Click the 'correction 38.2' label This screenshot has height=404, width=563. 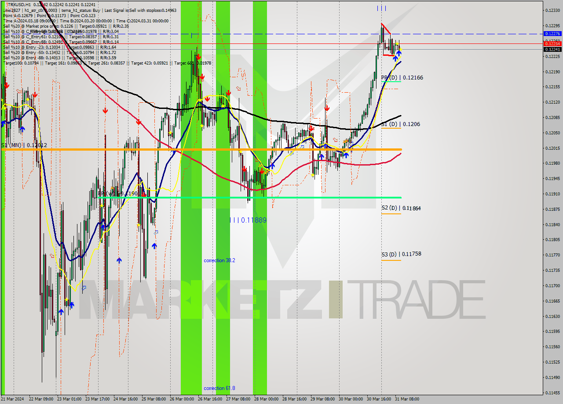(219, 260)
